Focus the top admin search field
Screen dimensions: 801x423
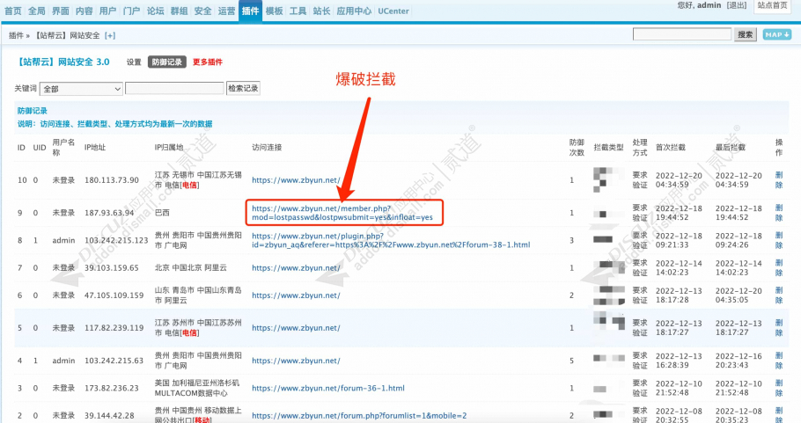682,34
